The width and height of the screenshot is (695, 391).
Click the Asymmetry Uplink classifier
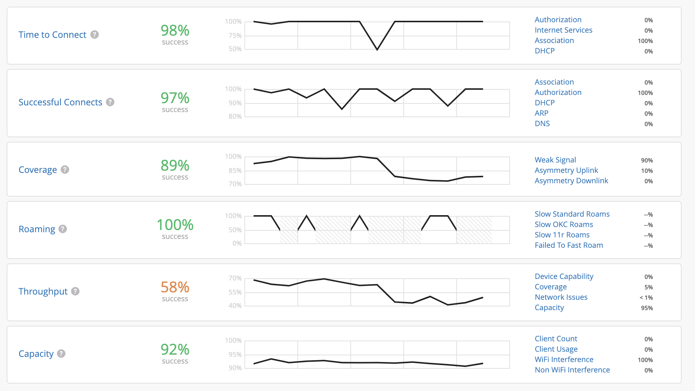point(566,170)
